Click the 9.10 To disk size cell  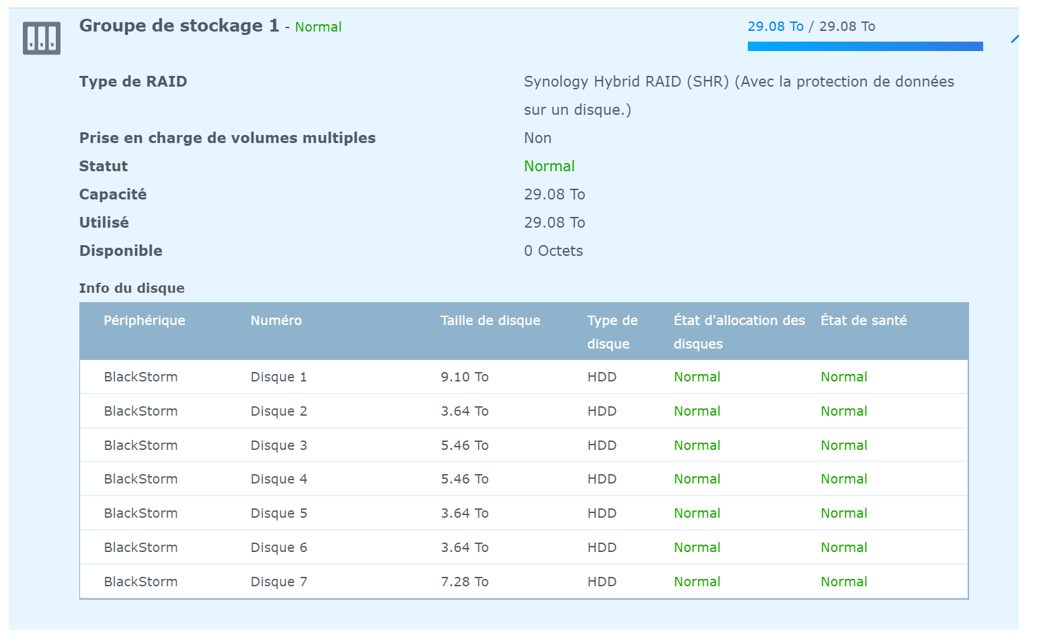(464, 377)
